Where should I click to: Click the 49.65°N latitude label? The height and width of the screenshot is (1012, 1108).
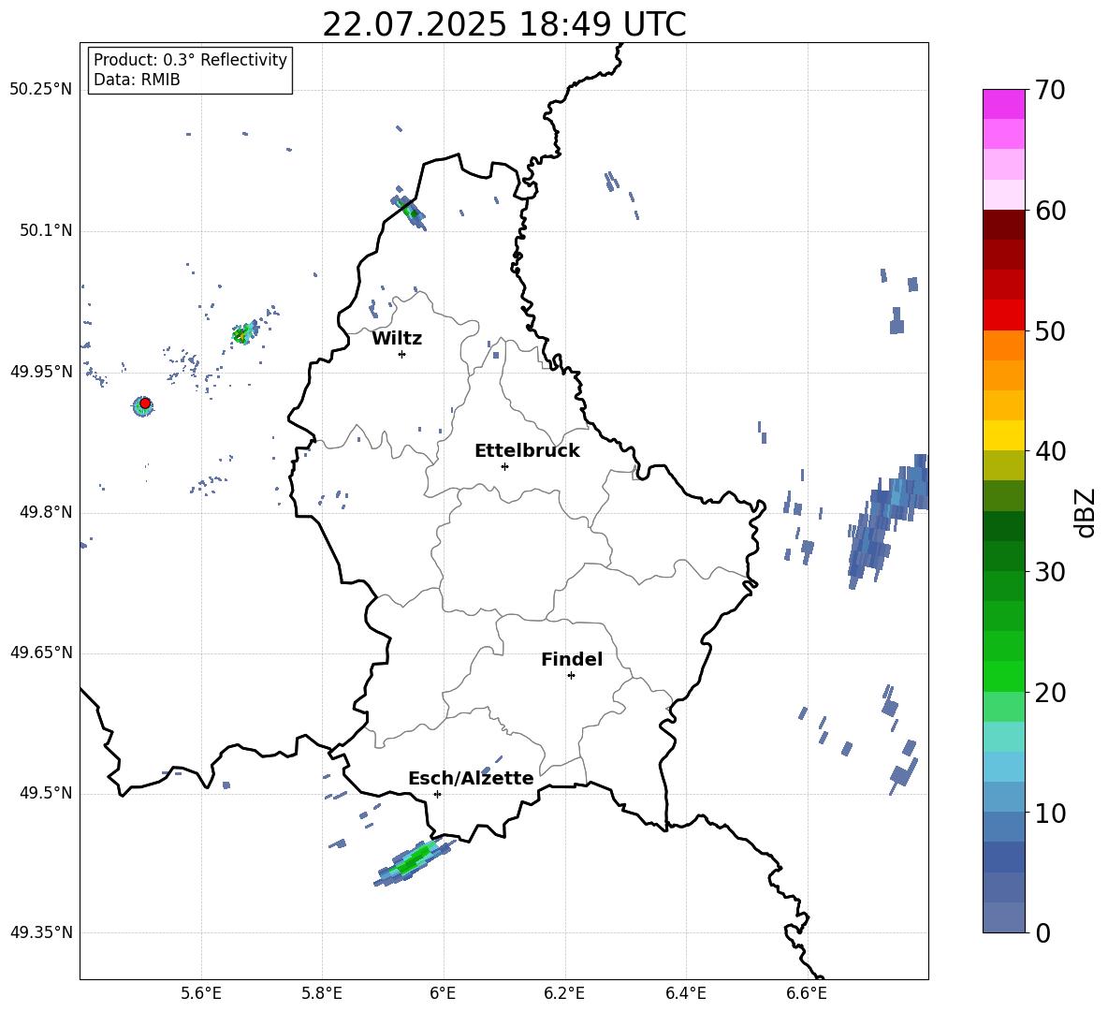pyautogui.click(x=40, y=653)
